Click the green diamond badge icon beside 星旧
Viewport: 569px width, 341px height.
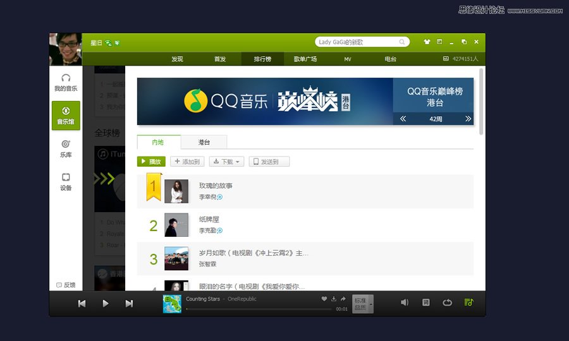pos(108,43)
